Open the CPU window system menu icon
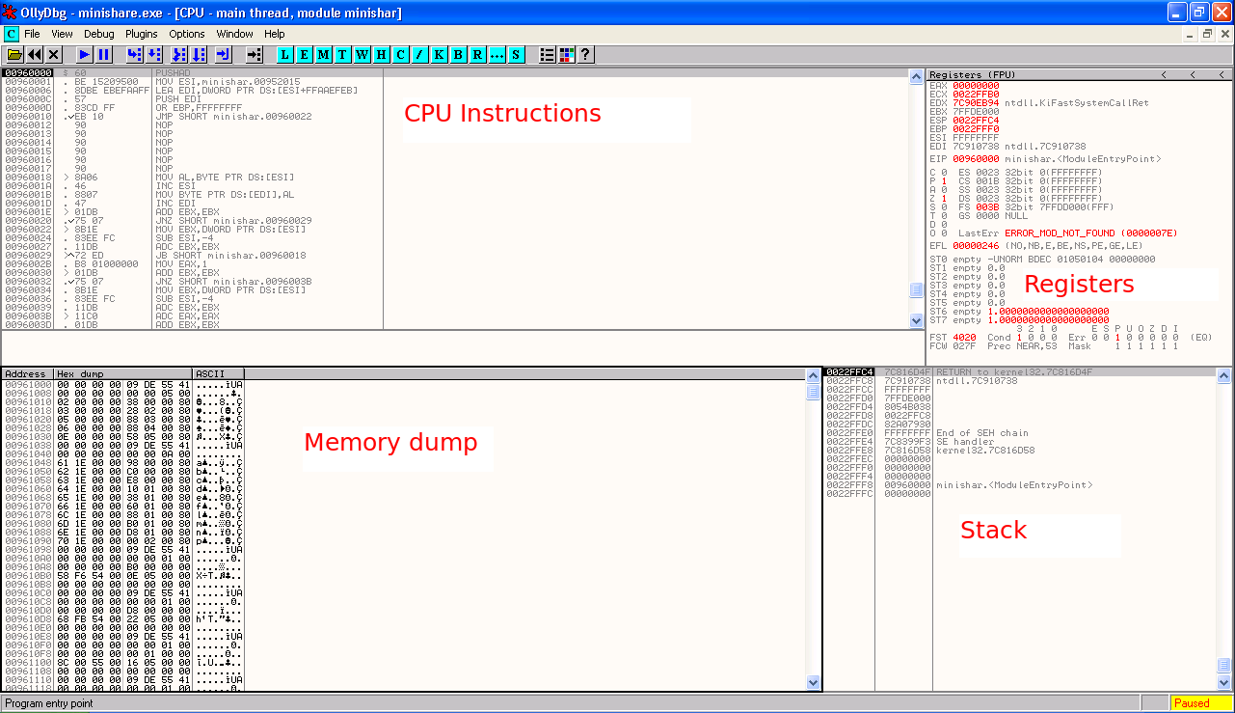Image resolution: width=1235 pixels, height=713 pixels. click(12, 34)
